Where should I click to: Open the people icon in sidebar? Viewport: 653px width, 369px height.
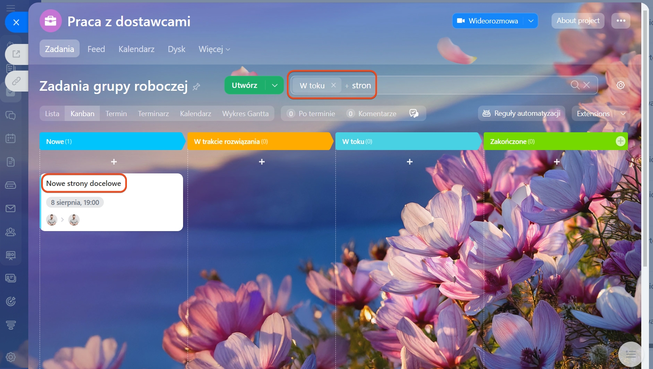11,232
